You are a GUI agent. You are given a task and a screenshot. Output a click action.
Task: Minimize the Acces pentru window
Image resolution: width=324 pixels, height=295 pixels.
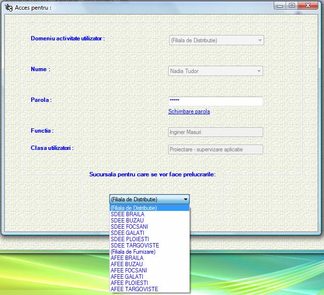(280, 6)
